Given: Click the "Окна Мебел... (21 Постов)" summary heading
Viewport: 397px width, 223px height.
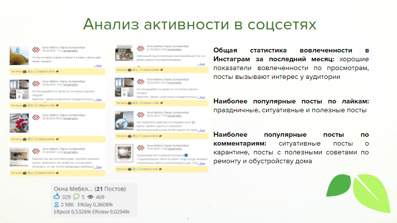Looking at the screenshot, I should pos(90,189).
